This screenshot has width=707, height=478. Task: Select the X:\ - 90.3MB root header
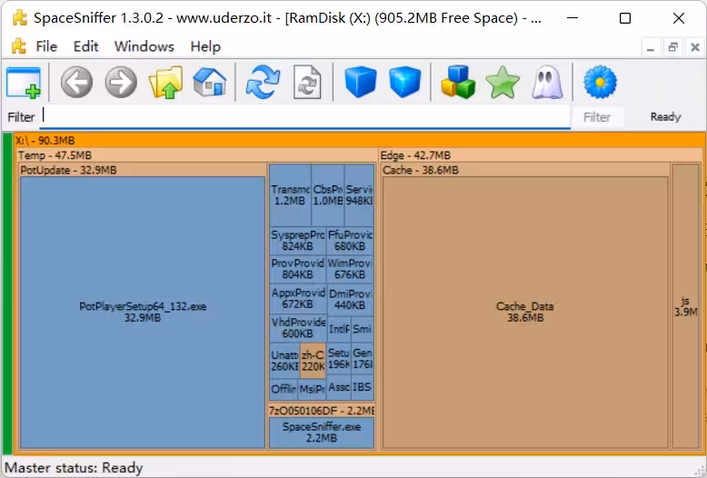359,140
